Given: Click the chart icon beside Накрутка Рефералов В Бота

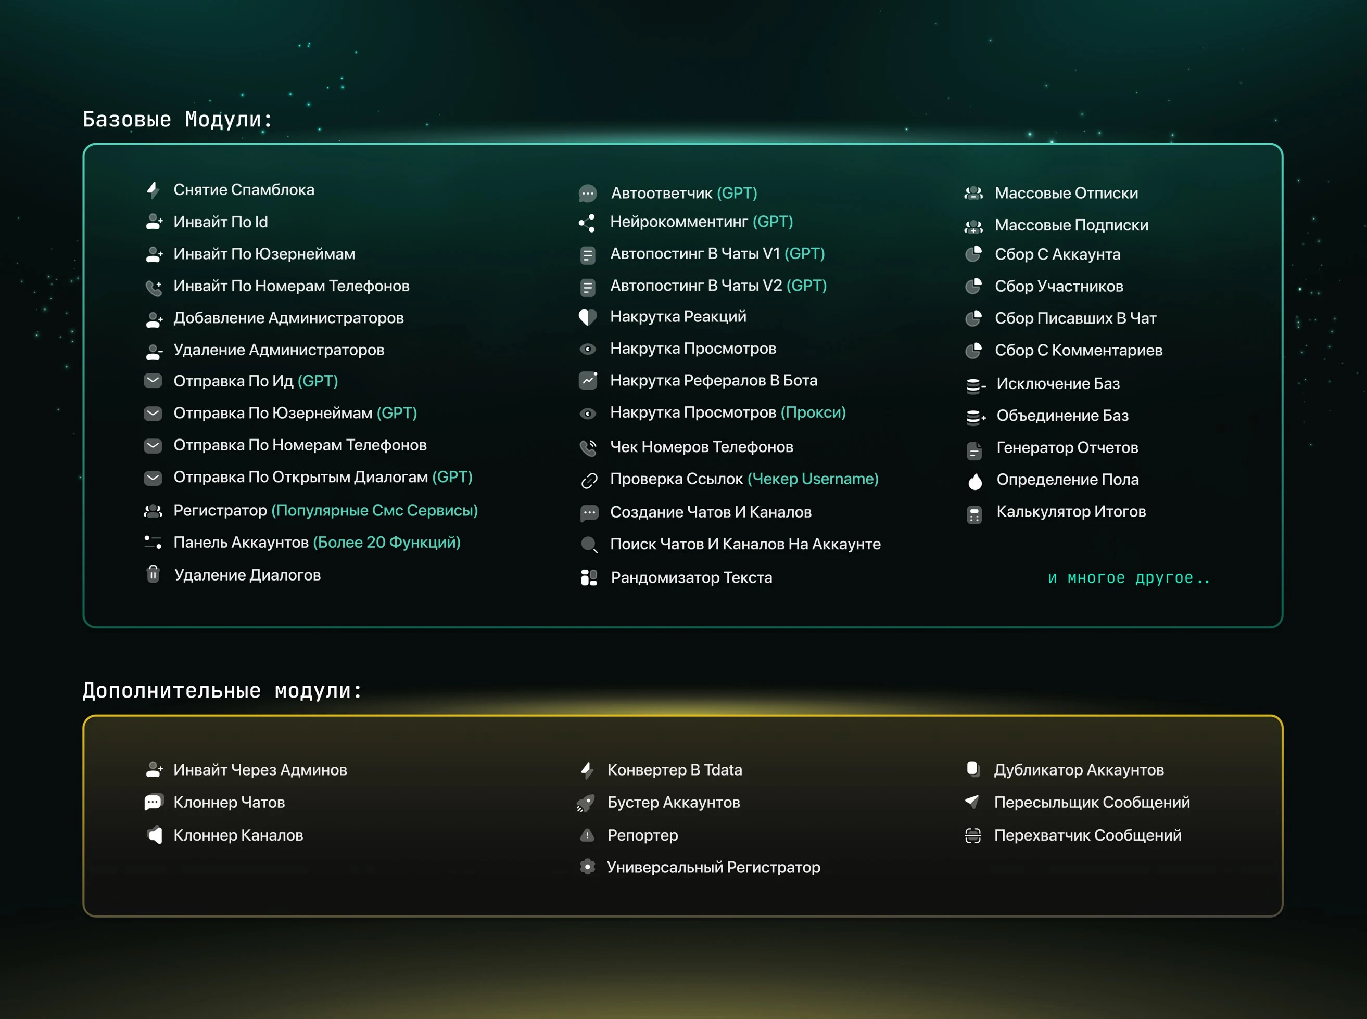Looking at the screenshot, I should point(588,380).
